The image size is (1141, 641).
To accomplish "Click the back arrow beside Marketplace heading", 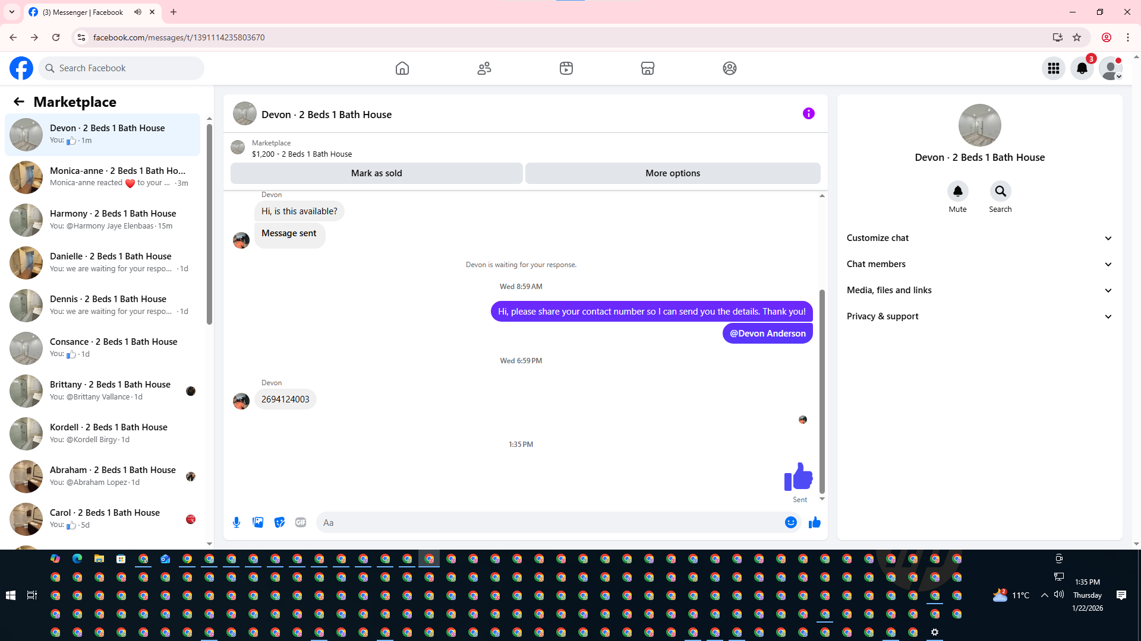I will tap(19, 102).
